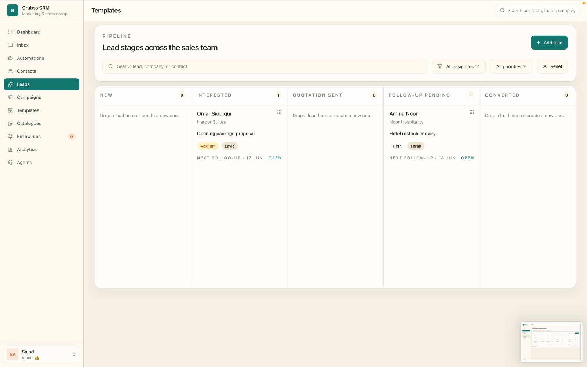Click the drag handle on Omar Siddiqui card
587x367 pixels.
pyautogui.click(x=279, y=112)
